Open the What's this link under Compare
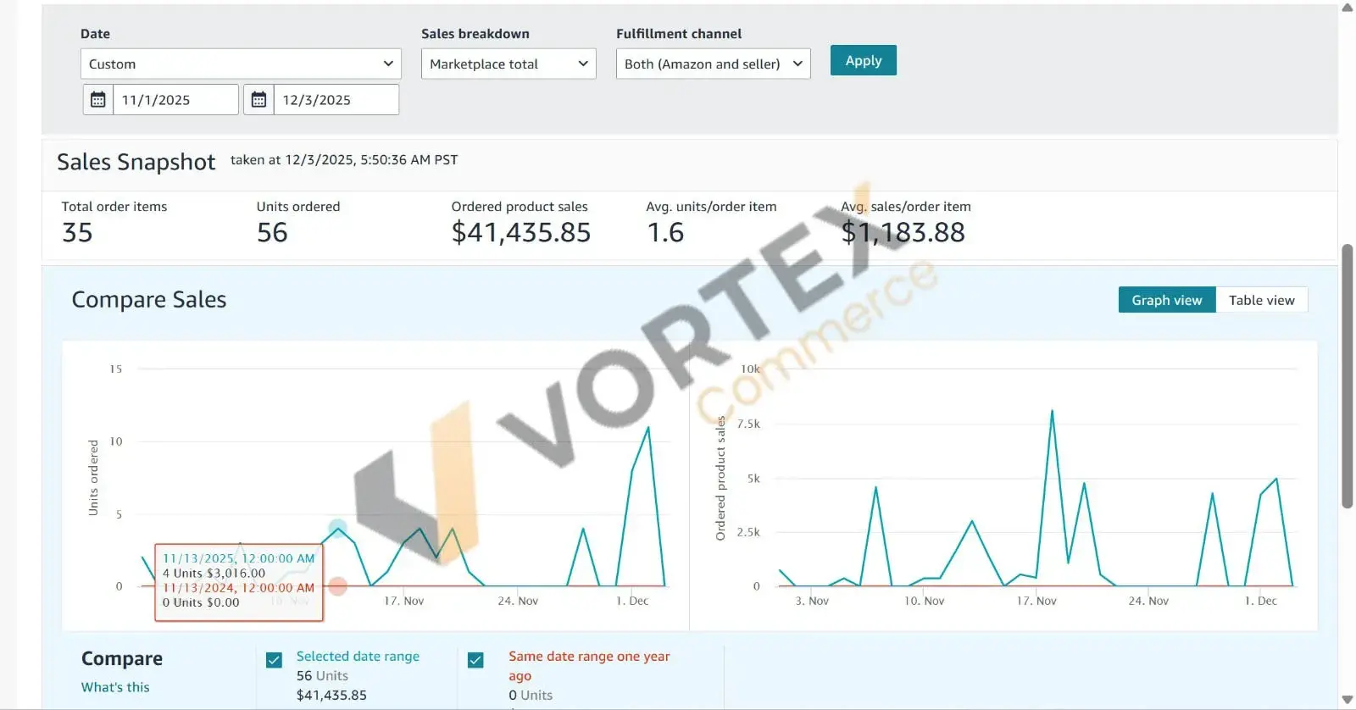 pos(115,687)
